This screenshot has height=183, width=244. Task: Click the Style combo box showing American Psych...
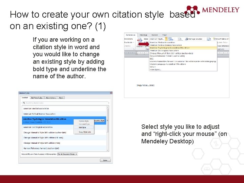(x=158, y=39)
